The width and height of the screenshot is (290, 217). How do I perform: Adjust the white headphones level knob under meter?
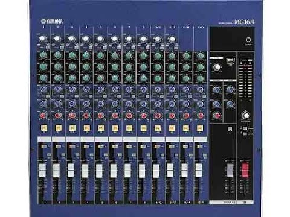(245, 115)
